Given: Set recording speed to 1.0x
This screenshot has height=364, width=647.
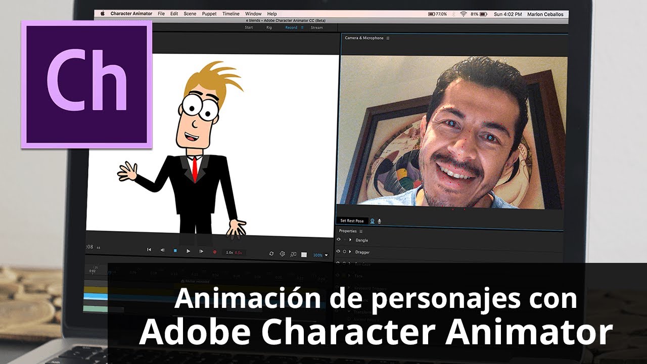Looking at the screenshot, I should tap(229, 252).
